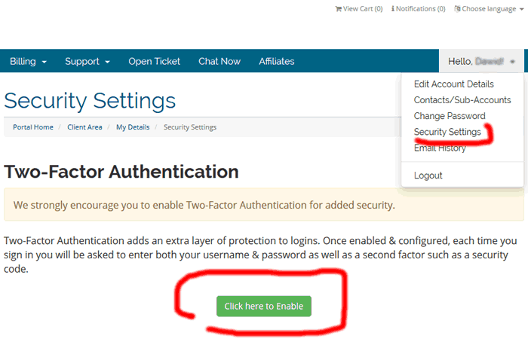Screen dimensions: 528x348
Task: Collapse the Hello account menu
Action: (481, 61)
